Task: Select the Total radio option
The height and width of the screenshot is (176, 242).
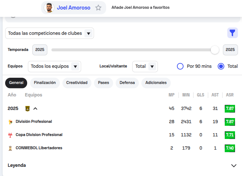Action: (x=221, y=66)
